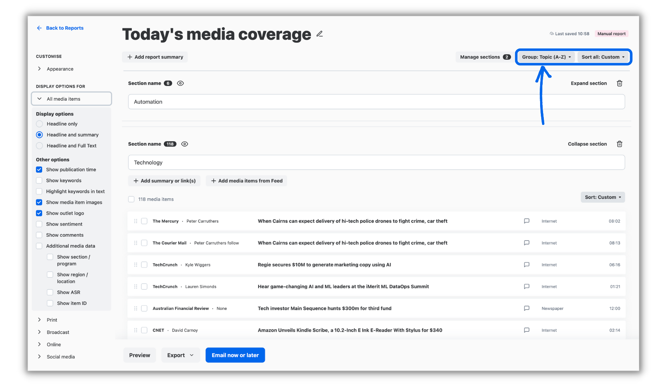Delete the Automation section using trash icon

pos(619,83)
